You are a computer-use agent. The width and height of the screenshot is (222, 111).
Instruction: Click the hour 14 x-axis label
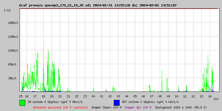210,96
